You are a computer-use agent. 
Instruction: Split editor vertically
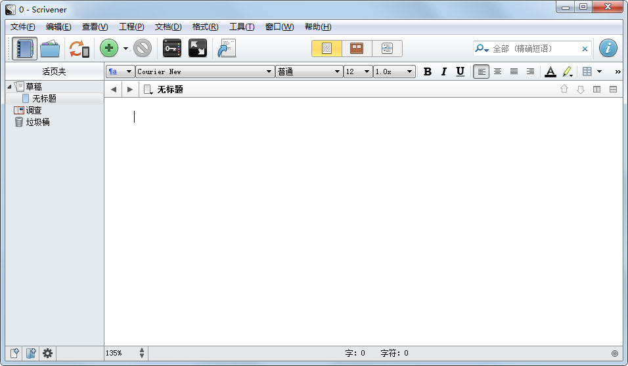click(596, 90)
